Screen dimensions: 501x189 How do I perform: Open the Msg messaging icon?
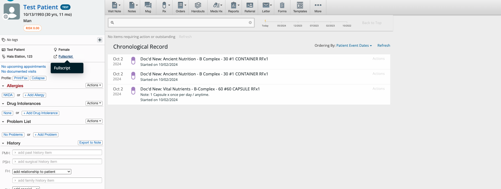click(148, 7)
